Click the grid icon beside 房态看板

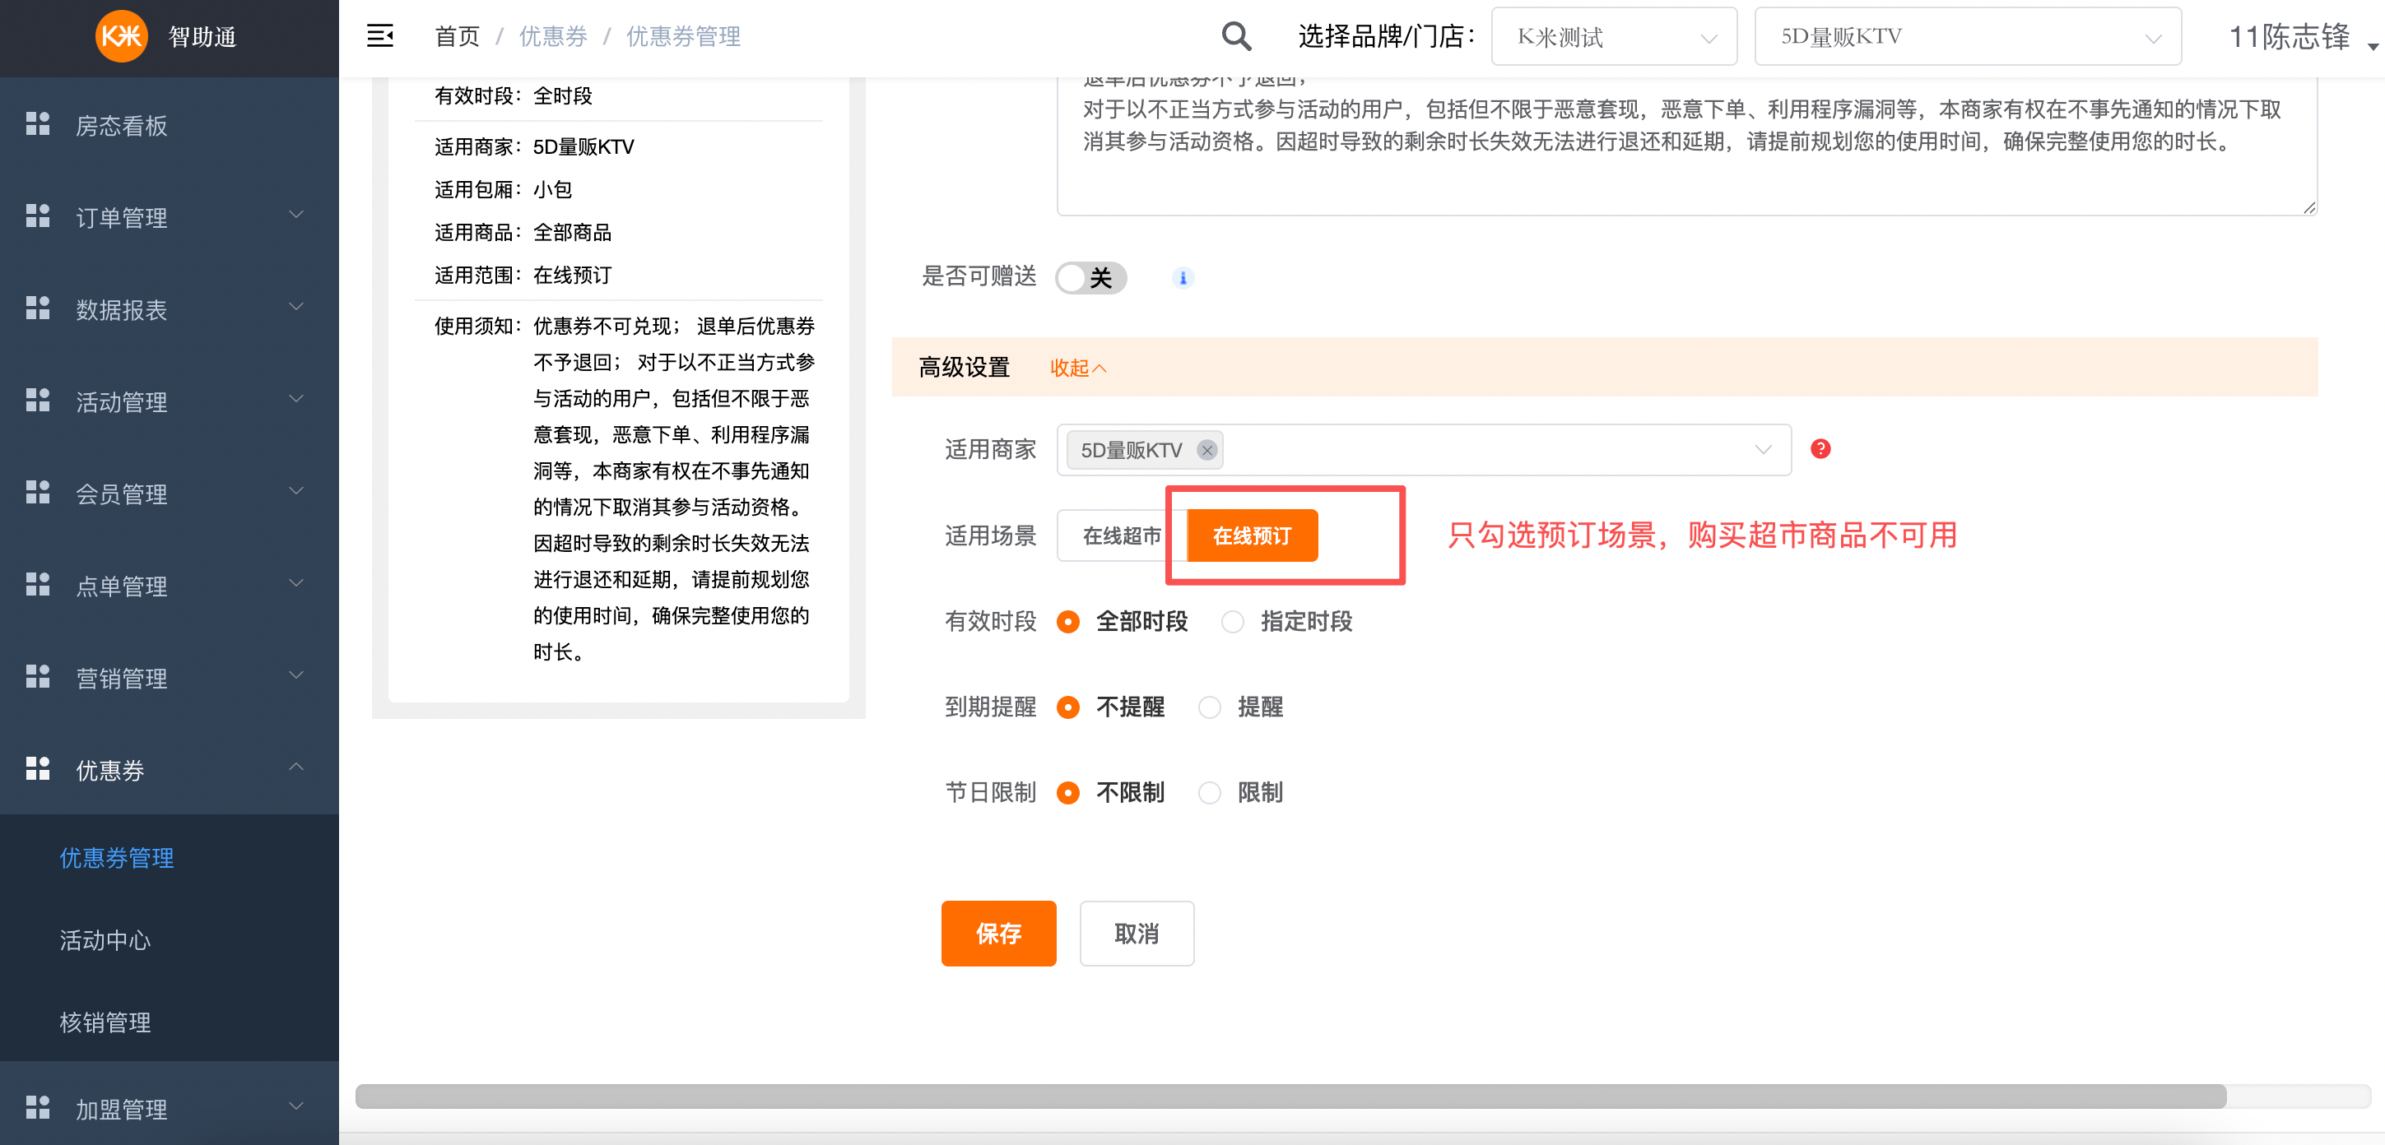38,124
